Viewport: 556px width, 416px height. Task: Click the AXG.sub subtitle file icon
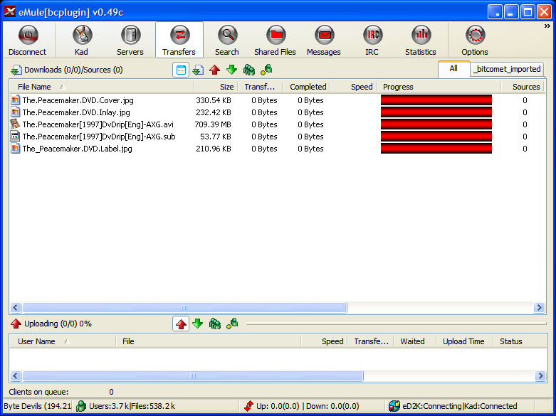[x=15, y=136]
